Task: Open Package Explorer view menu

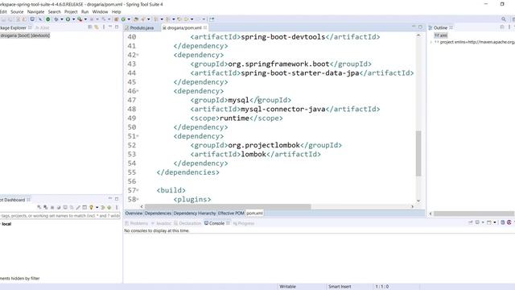Action: 104,27
